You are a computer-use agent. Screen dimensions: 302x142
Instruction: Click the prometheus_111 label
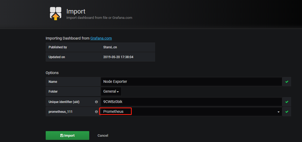pos(61,111)
